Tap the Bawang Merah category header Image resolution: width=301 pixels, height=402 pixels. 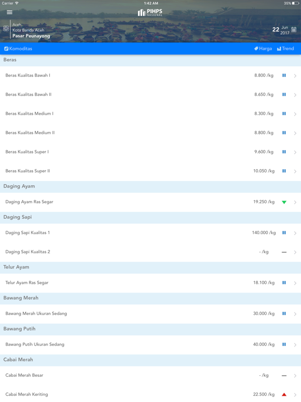pyautogui.click(x=150, y=298)
